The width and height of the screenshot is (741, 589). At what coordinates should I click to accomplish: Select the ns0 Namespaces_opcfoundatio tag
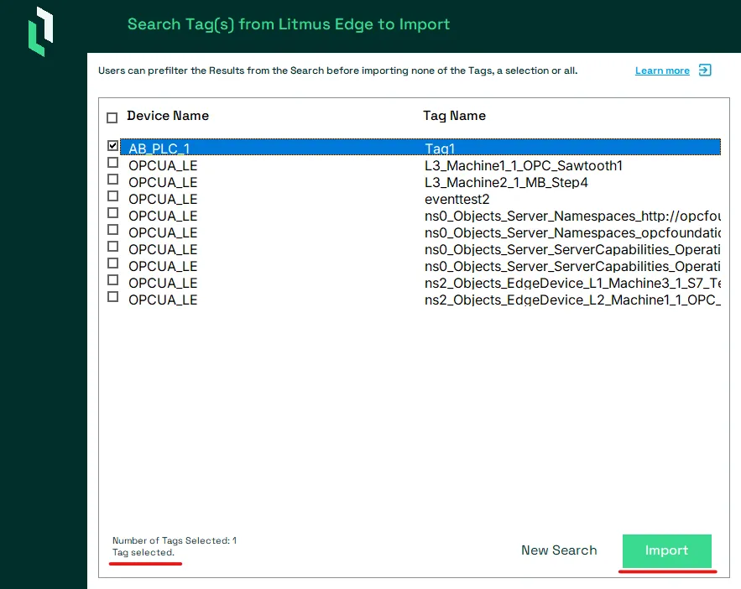click(572, 233)
